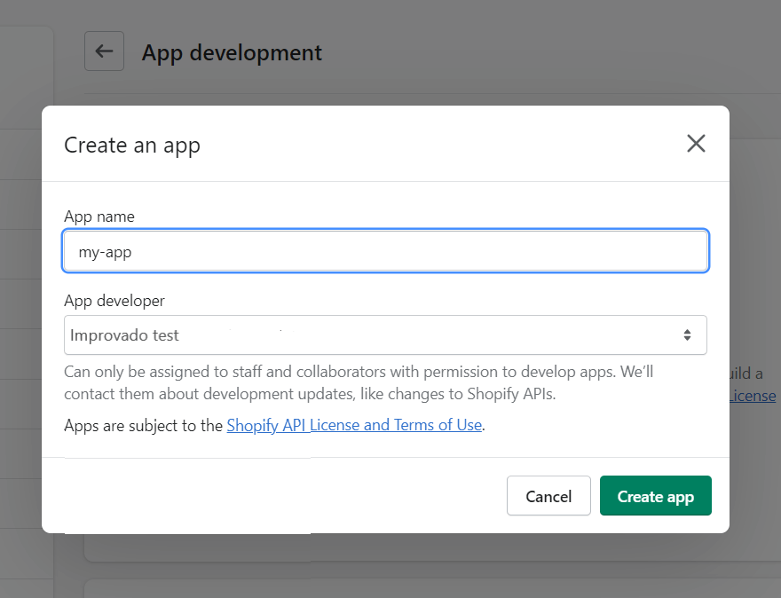Click the "Create an app" modal title
The height and width of the screenshot is (598, 781).
pyautogui.click(x=131, y=144)
